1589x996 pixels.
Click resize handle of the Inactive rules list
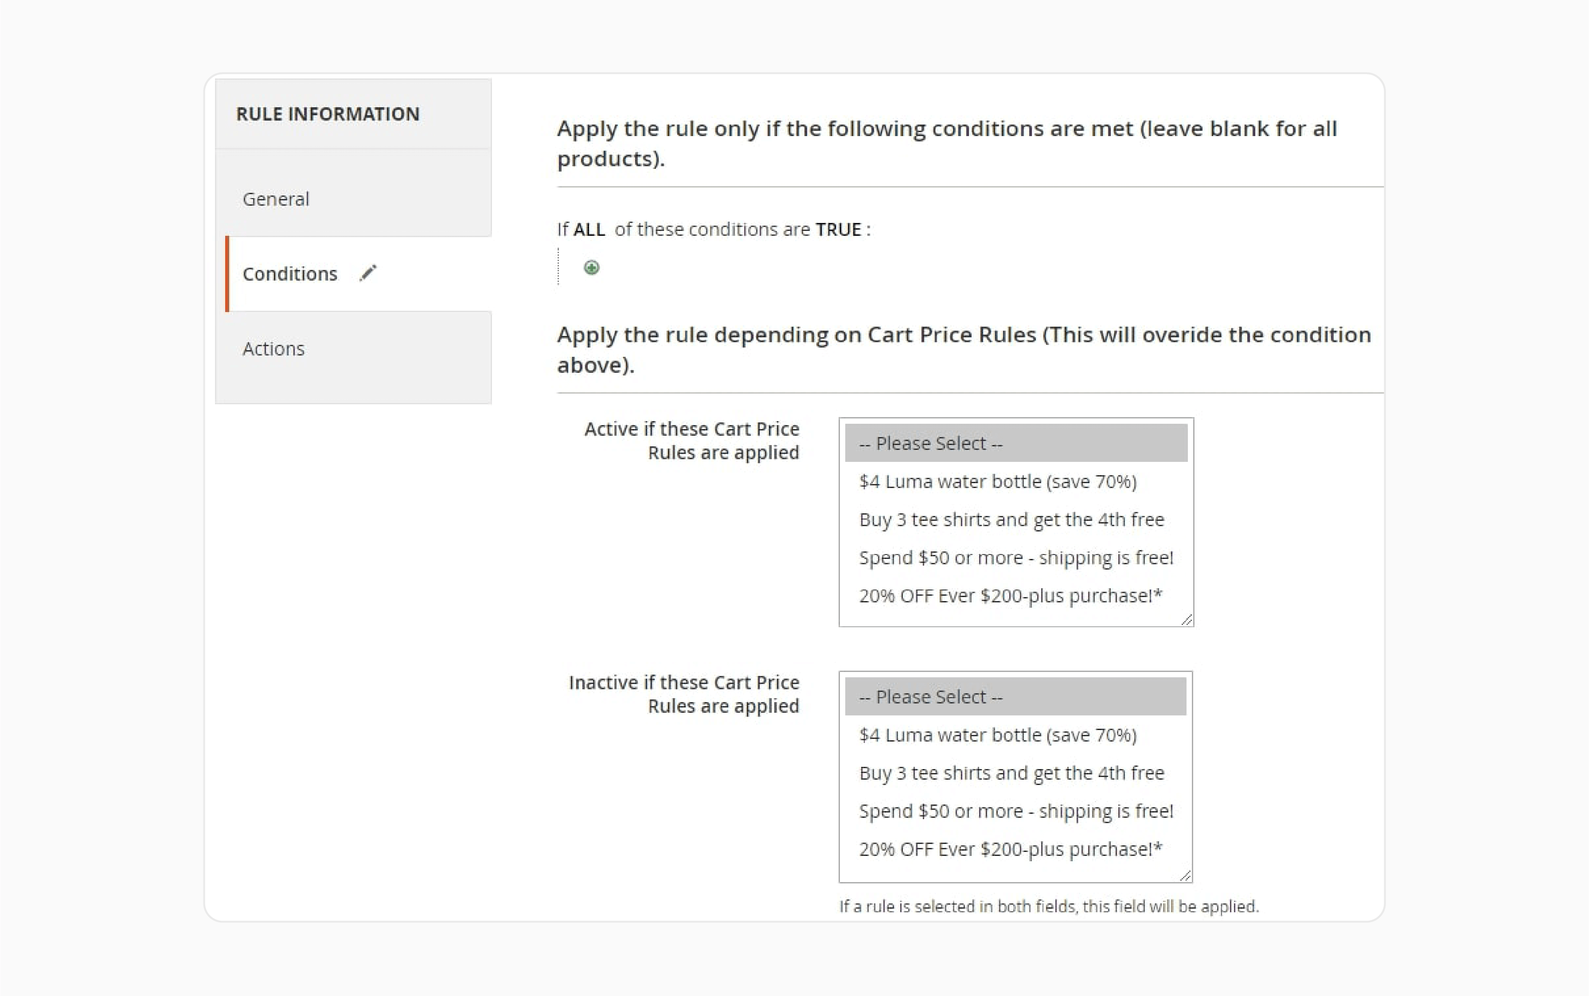(x=1185, y=875)
